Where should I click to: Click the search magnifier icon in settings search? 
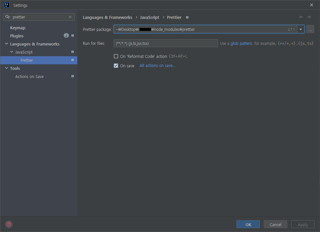click(x=7, y=17)
